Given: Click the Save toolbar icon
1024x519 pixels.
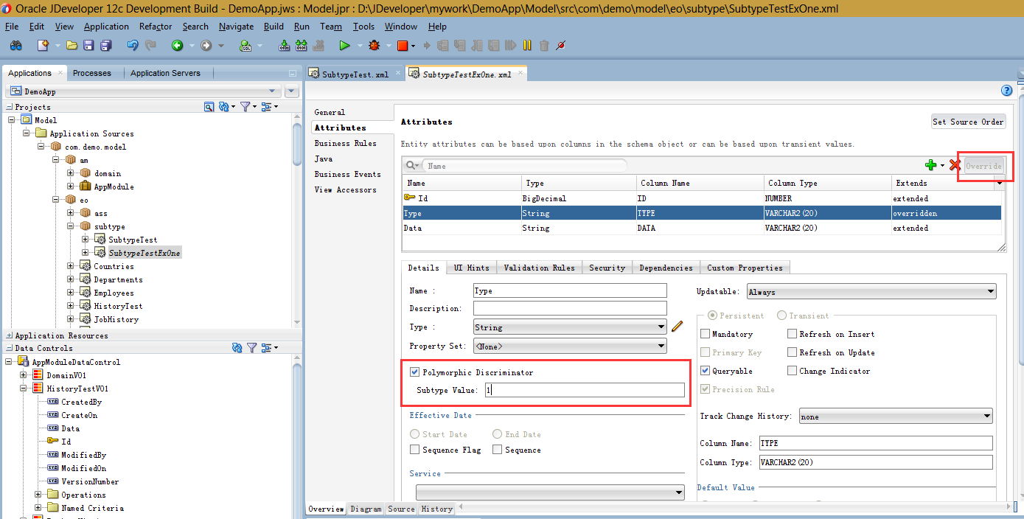Looking at the screenshot, I should pos(88,46).
